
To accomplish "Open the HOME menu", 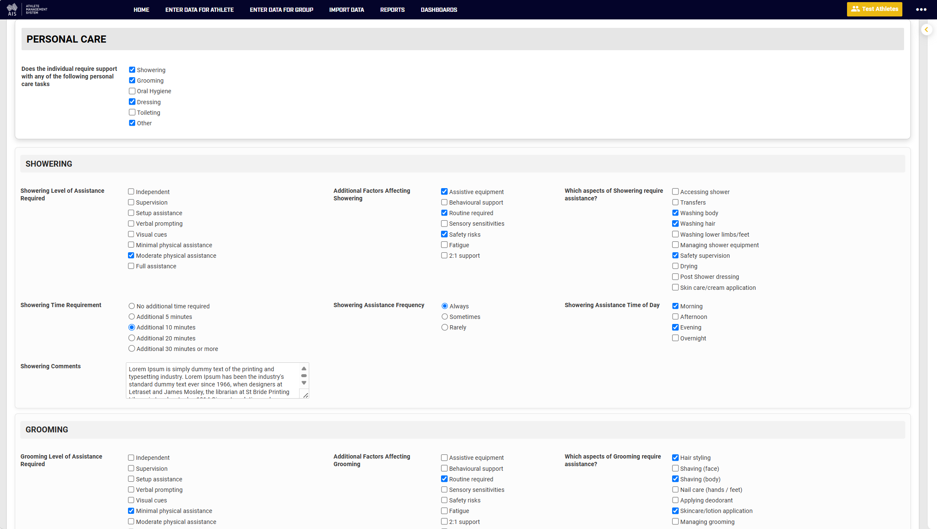I will [x=142, y=10].
